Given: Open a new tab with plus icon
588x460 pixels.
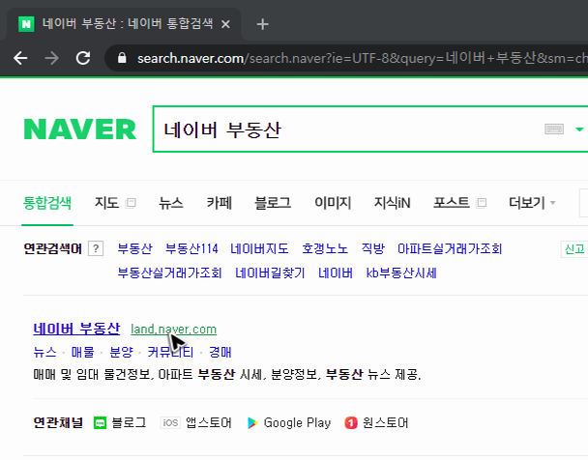Looking at the screenshot, I should coord(262,24).
